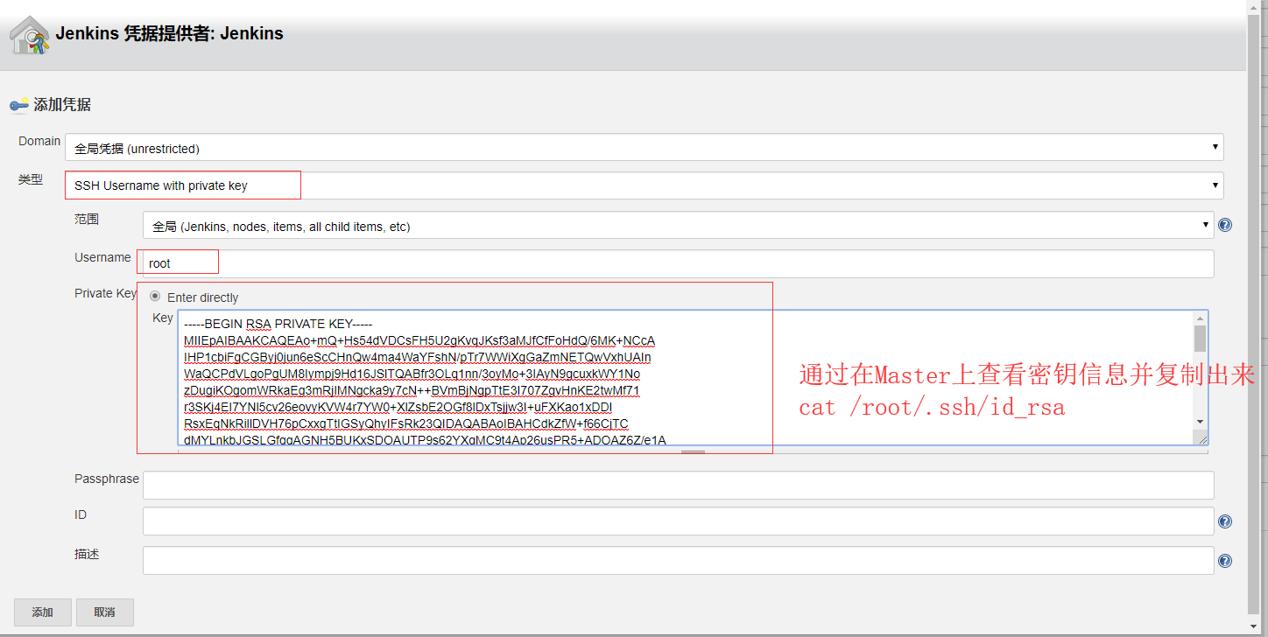
Task: Click the BEGIN RSA PRIVATE KEY line
Action: click(278, 324)
